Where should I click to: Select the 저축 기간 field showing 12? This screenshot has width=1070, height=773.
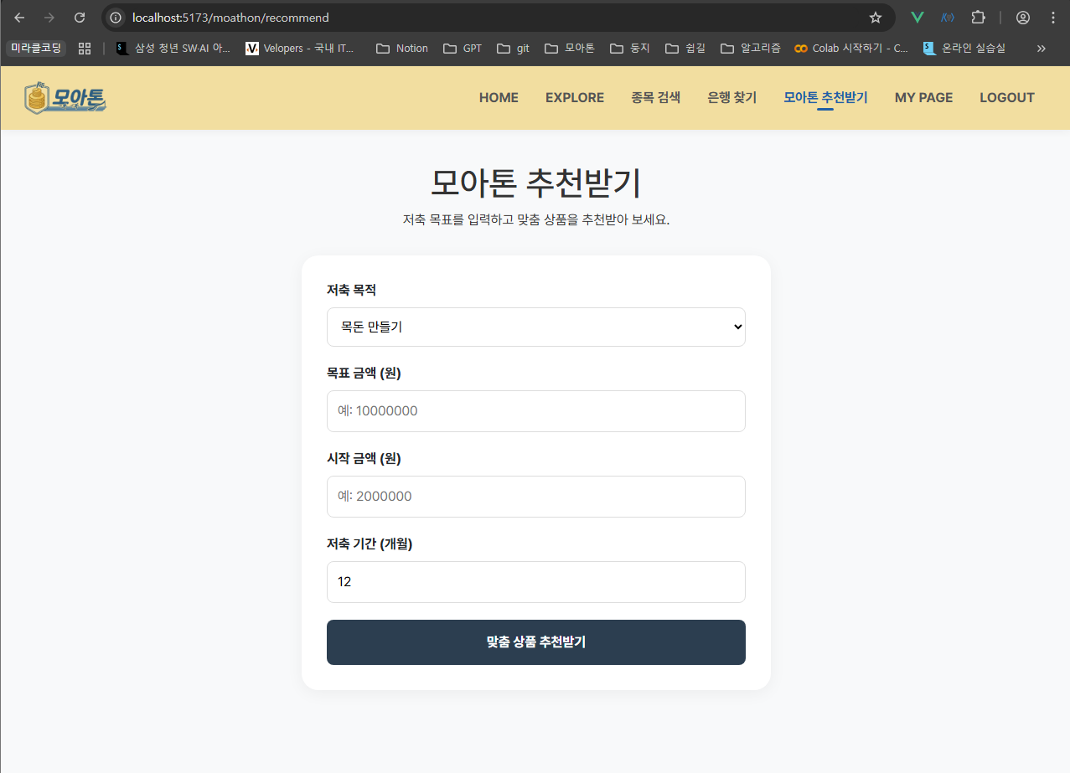[535, 582]
